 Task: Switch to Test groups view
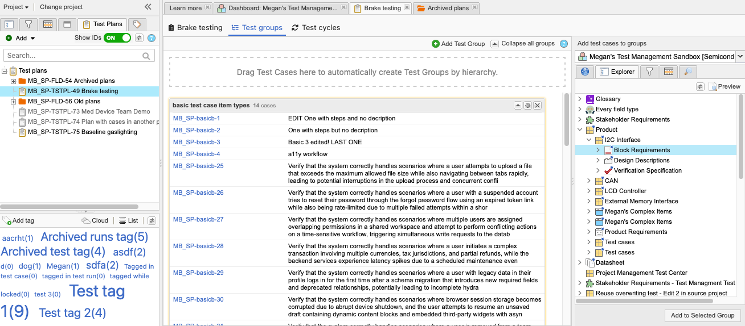click(256, 27)
